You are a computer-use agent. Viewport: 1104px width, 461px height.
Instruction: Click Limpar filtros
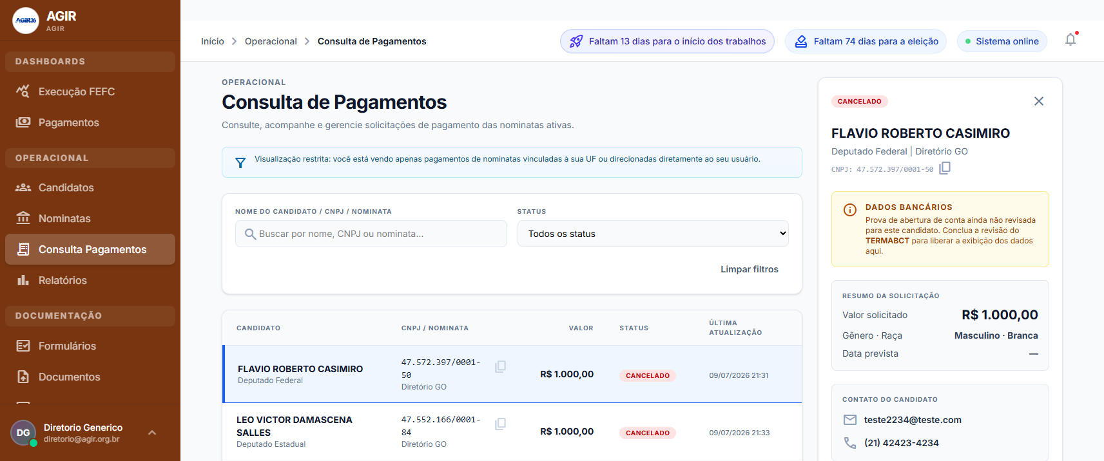[x=750, y=269]
